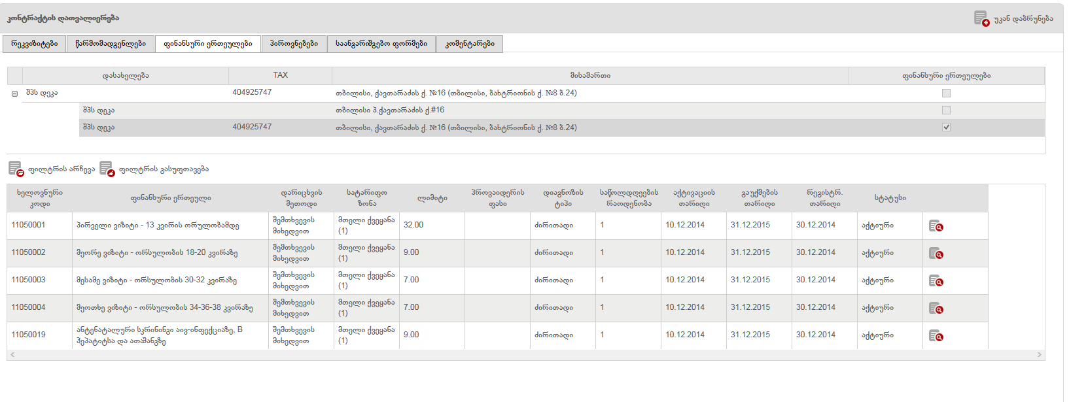Click horizontal scrollbar right arrow
This screenshot has height=402, width=1088.
[x=1039, y=355]
